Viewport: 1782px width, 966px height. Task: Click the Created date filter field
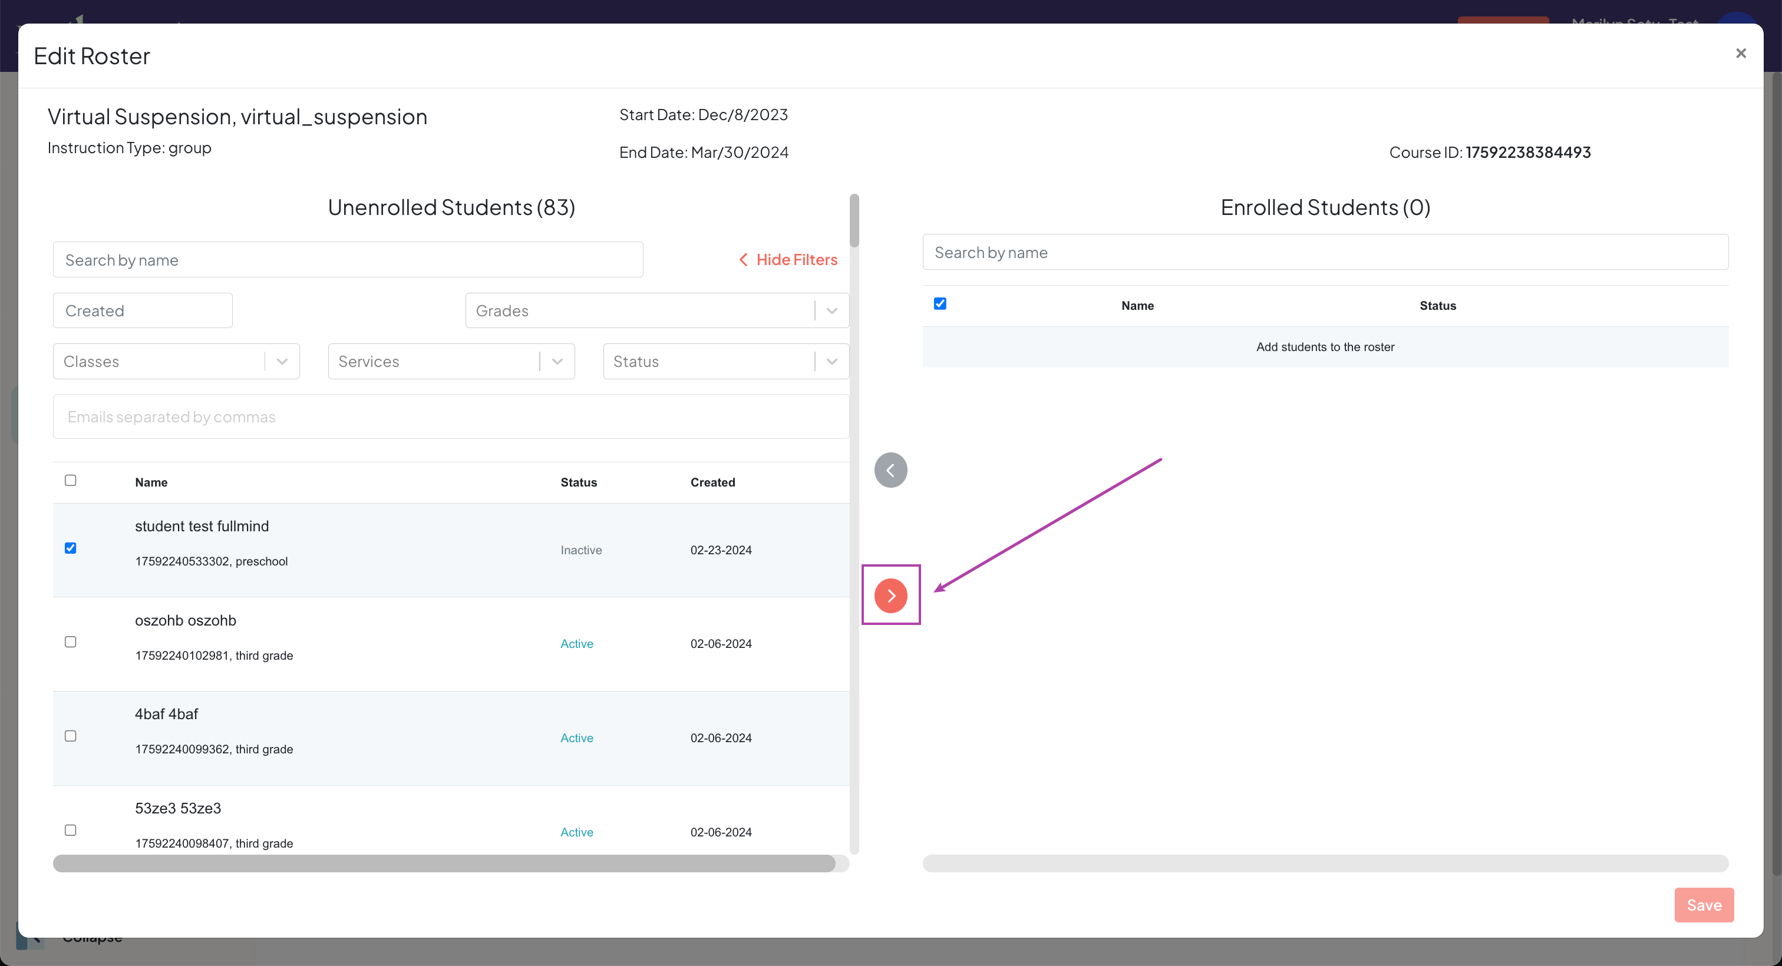point(143,310)
